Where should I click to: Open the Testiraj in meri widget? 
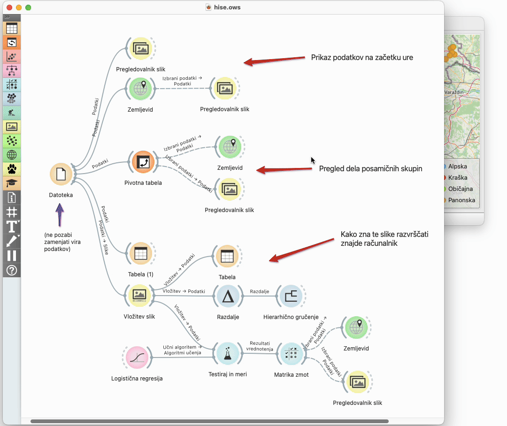click(x=228, y=354)
